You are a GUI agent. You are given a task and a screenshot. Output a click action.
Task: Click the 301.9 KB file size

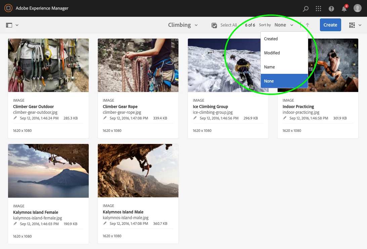[x=340, y=118]
